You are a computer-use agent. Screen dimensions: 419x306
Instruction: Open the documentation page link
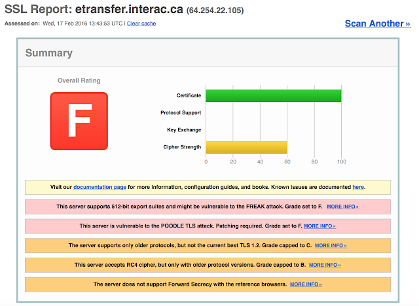(x=100, y=187)
